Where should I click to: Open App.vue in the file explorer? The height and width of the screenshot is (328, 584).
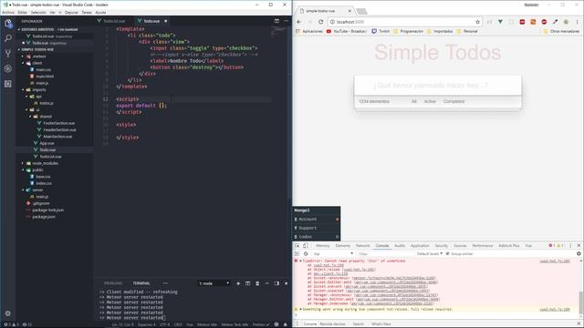pos(47,143)
